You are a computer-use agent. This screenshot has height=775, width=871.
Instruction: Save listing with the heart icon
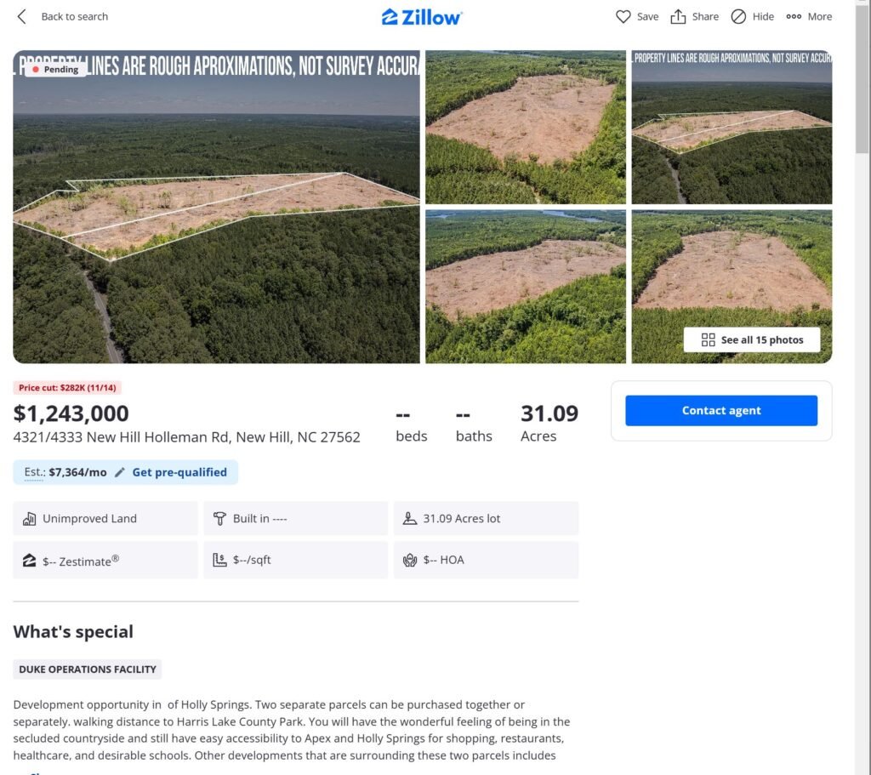623,16
